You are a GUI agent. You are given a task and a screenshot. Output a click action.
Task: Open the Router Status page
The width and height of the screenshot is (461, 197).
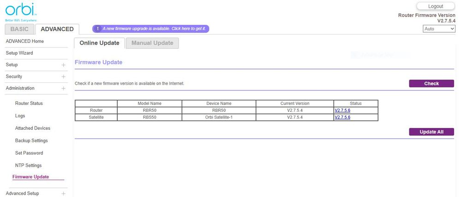[x=29, y=104]
